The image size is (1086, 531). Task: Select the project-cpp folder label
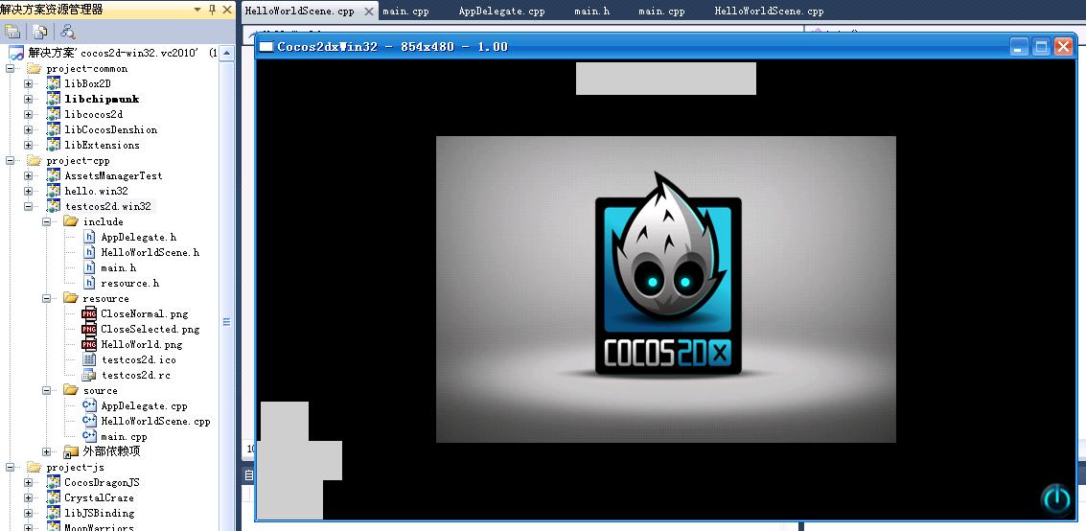coord(78,161)
